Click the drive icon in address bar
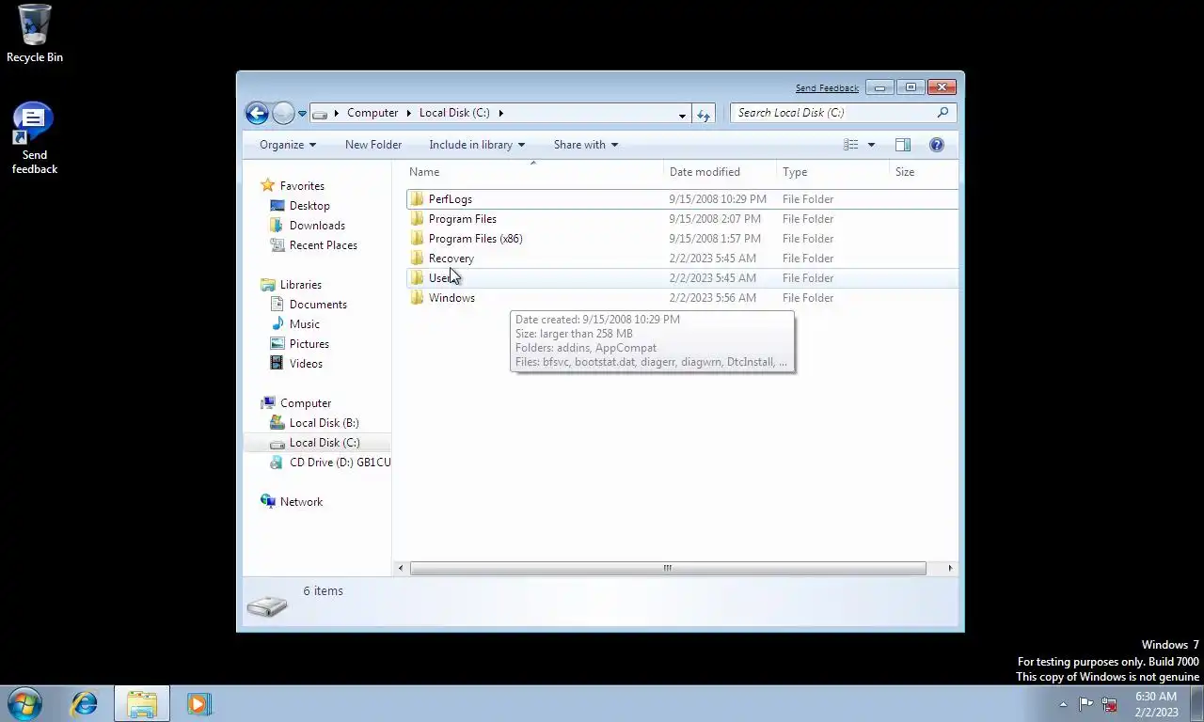This screenshot has width=1204, height=722. click(x=320, y=114)
